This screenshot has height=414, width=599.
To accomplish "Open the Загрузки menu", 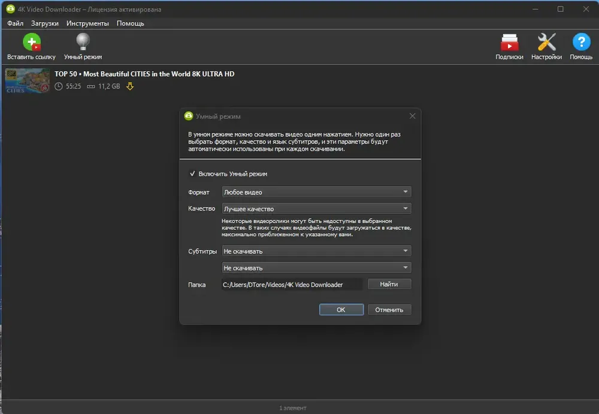I will point(45,23).
